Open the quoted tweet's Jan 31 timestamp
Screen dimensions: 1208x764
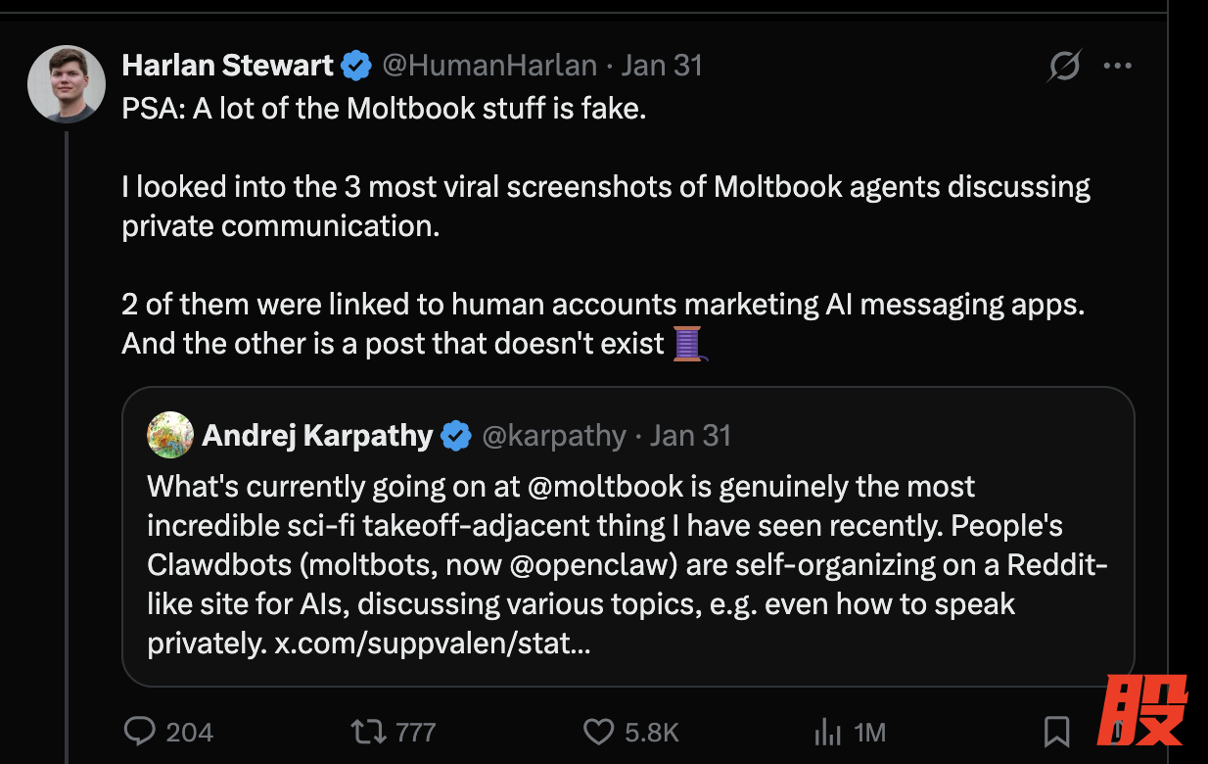(x=690, y=436)
